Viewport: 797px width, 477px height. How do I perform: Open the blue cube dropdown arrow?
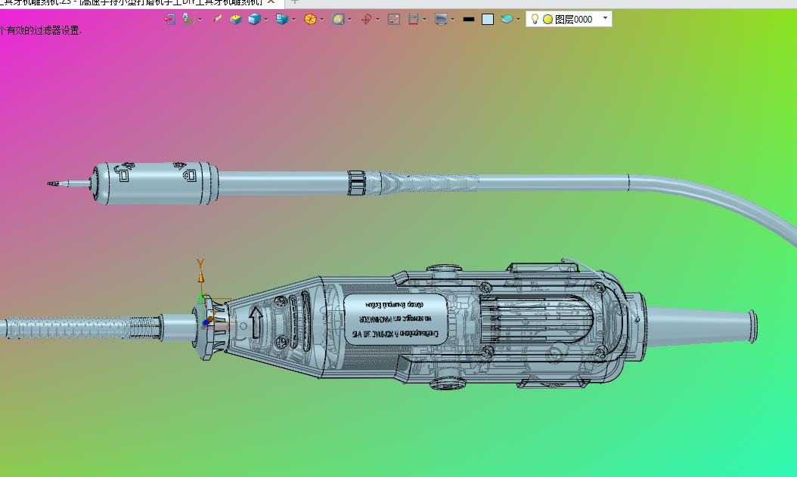(266, 20)
